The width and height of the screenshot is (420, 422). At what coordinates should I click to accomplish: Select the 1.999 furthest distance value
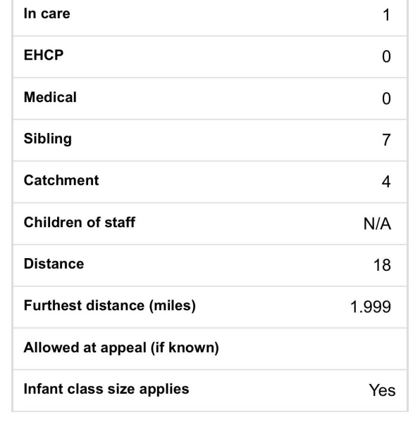(x=371, y=307)
